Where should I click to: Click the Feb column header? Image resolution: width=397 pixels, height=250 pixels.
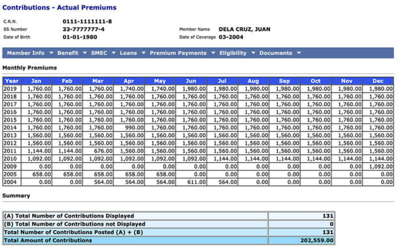[x=67, y=81]
